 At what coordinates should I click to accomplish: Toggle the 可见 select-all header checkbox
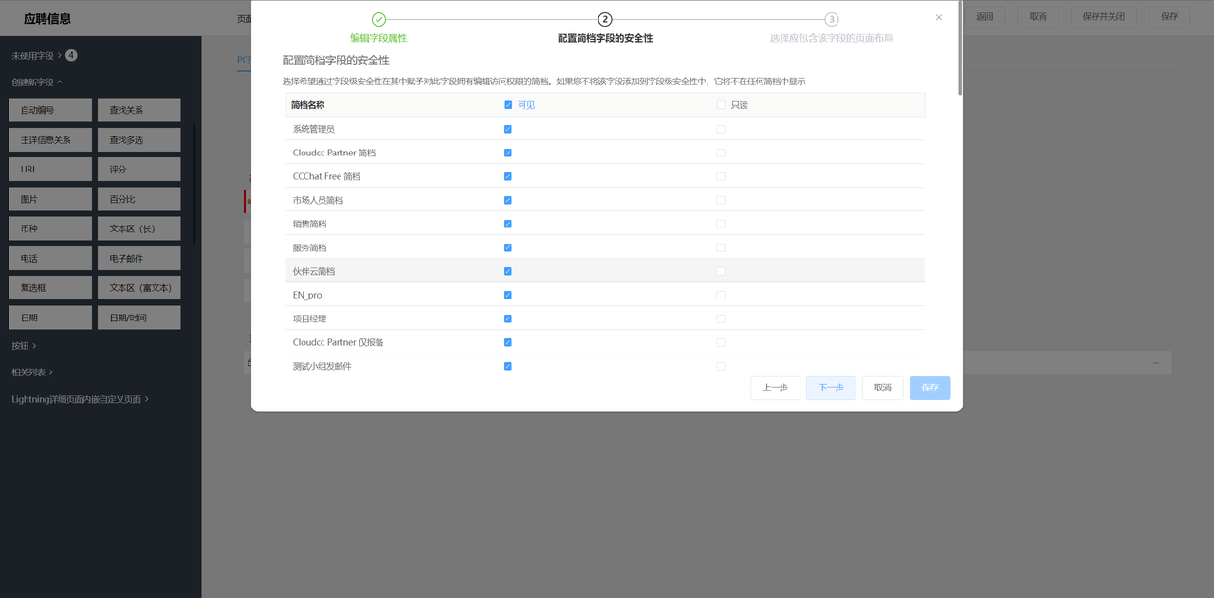(507, 105)
